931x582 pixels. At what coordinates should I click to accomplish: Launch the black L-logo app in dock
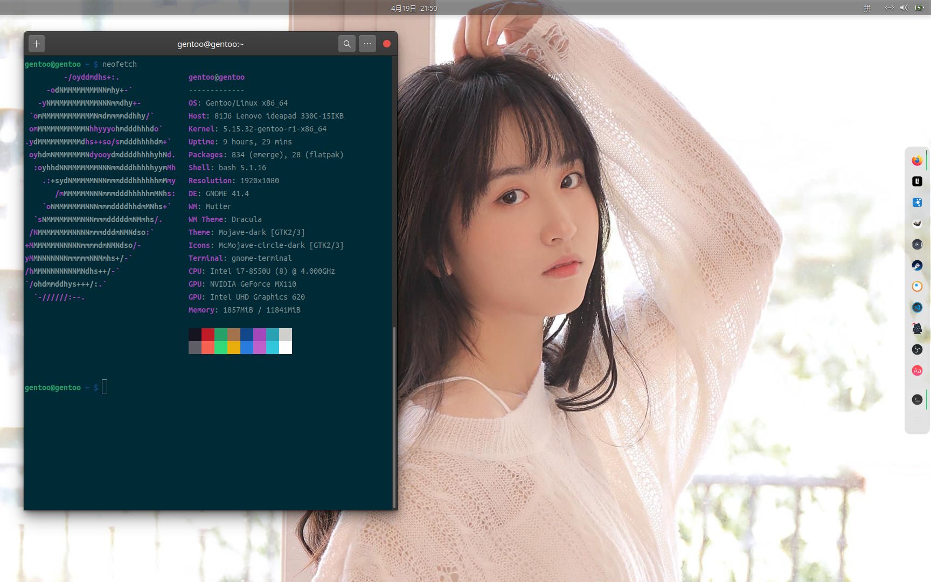point(917,182)
